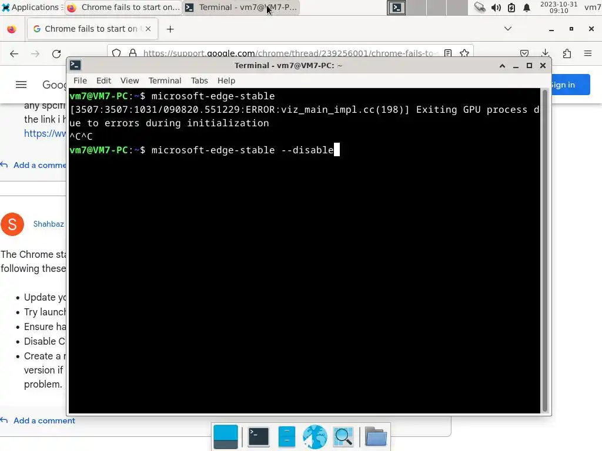The width and height of the screenshot is (602, 451).
Task: Open the terminal View menu
Action: (x=129, y=81)
